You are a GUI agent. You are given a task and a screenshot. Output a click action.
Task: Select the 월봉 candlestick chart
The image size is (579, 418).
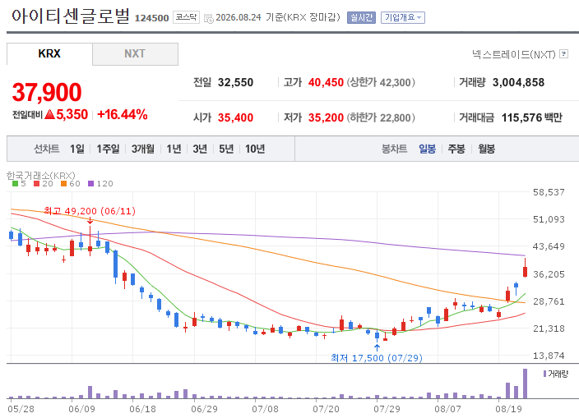click(486, 149)
